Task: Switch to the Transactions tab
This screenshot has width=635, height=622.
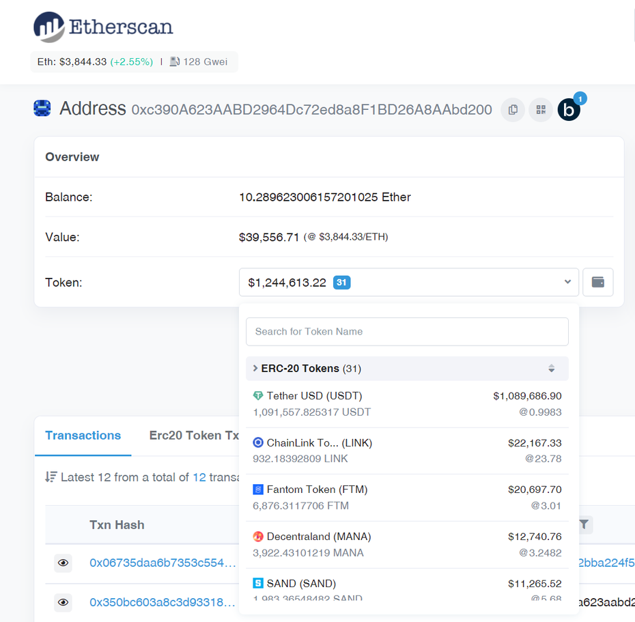Action: pyautogui.click(x=83, y=436)
